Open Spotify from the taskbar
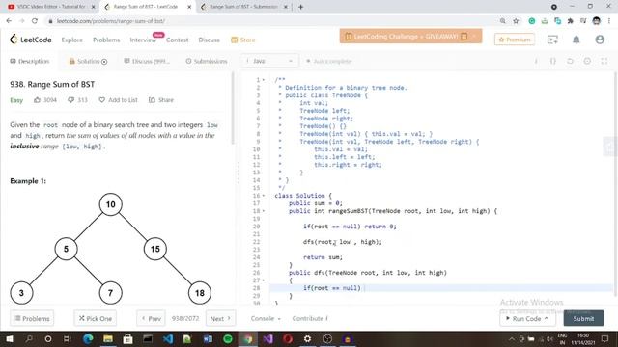 [x=228, y=338]
